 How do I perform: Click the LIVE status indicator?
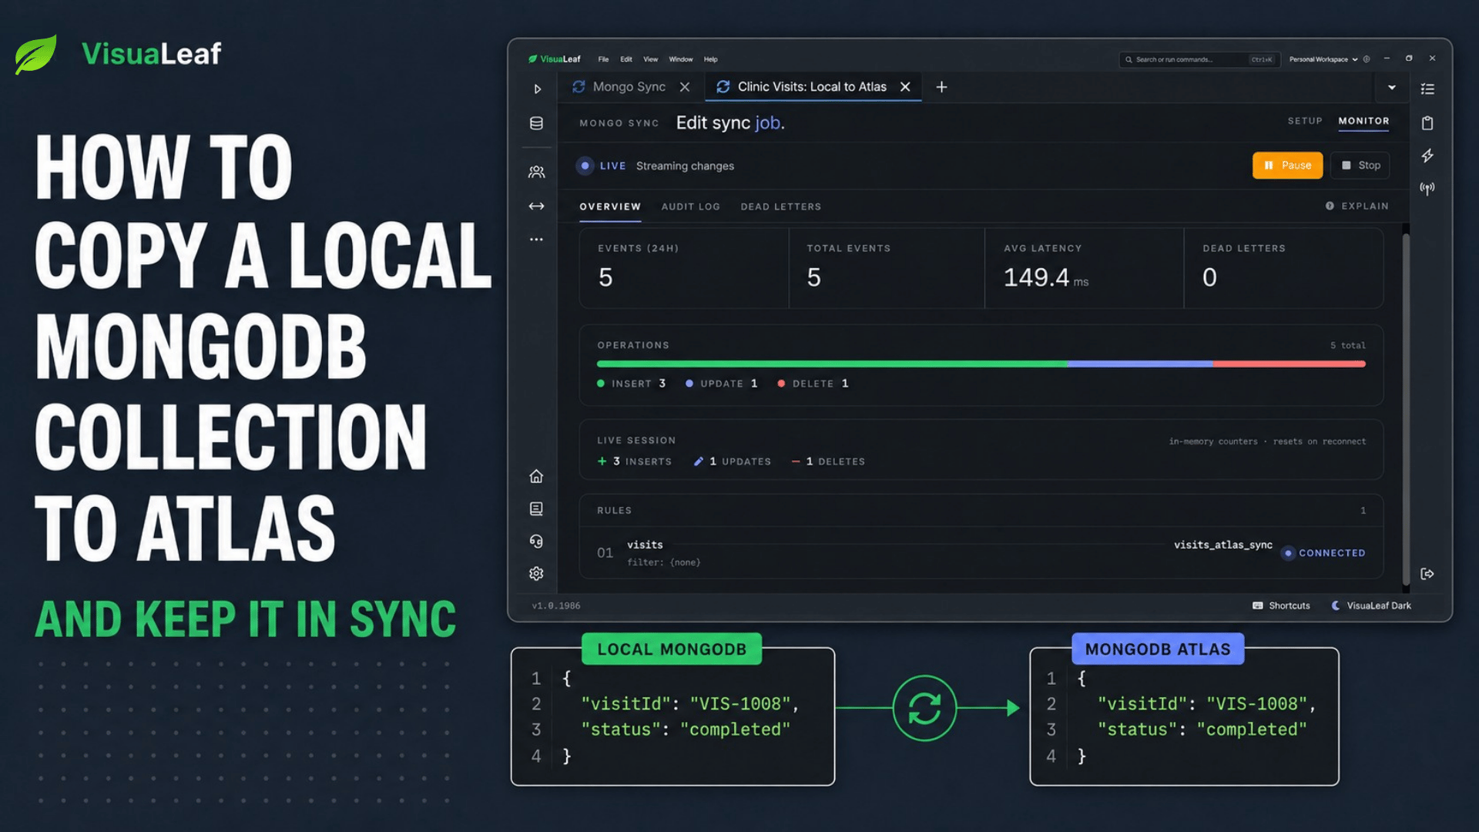tap(602, 166)
